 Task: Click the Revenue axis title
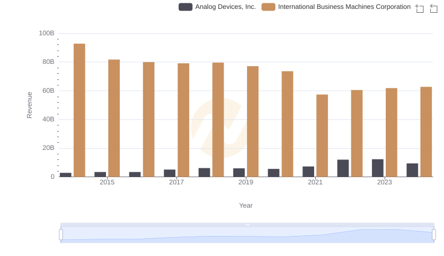pos(29,105)
